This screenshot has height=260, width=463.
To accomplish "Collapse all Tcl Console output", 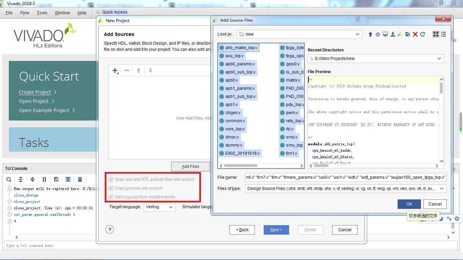I will point(21,179).
